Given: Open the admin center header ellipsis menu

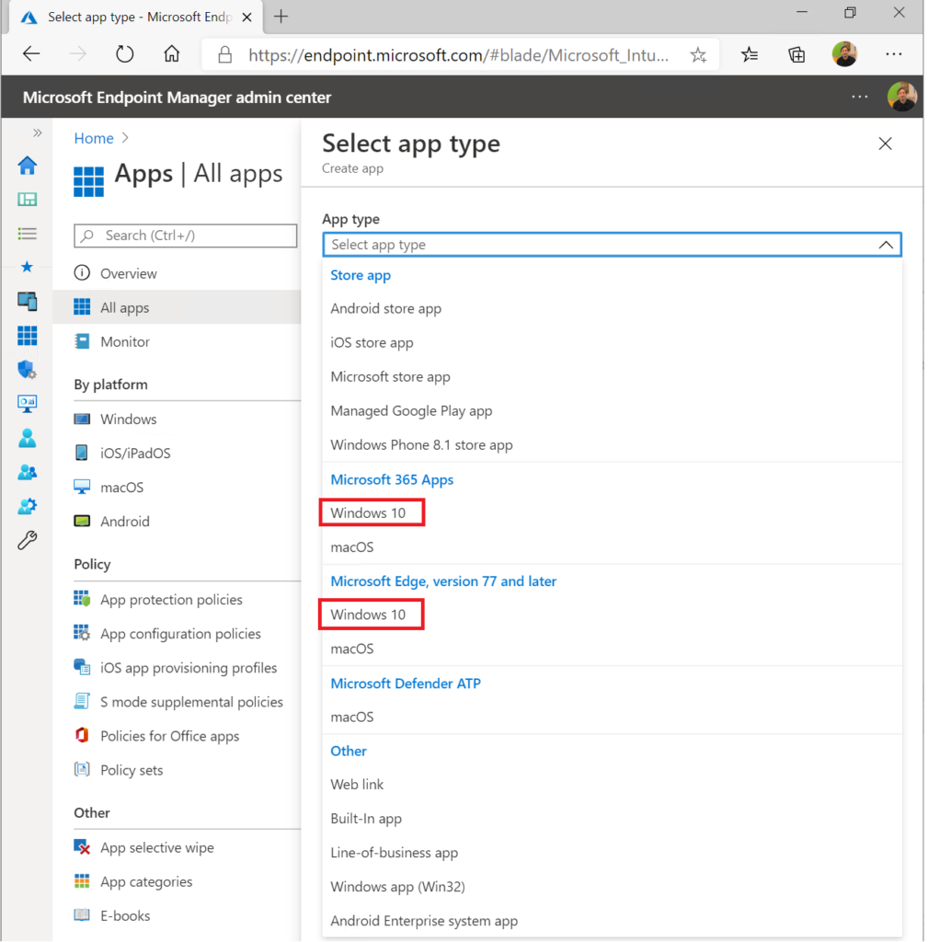Looking at the screenshot, I should coord(860,97).
